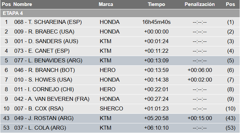Select E. CANET (ESP) row name
Image resolution: width=240 pixels, height=133 pixels.
point(43,51)
